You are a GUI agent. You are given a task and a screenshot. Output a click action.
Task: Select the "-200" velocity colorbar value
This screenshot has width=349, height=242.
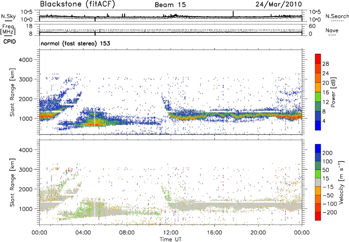(x=329, y=212)
